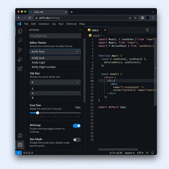Click the browser forward arrow
This screenshot has height=169, width=169.
(24, 18)
